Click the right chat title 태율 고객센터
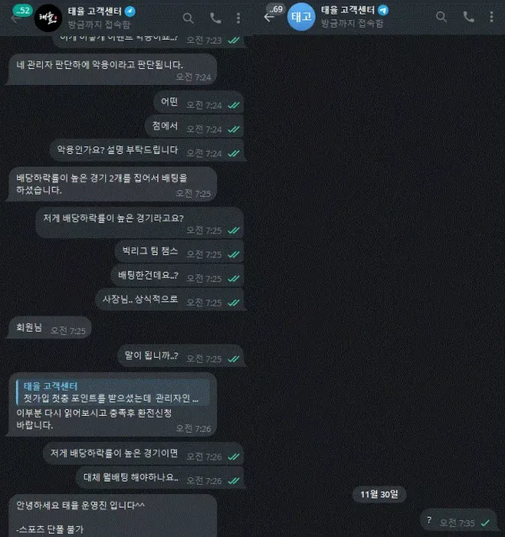Viewport: 505px width, 537px height. (348, 10)
